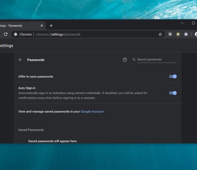Open the passwords help question-mark icon
The height and width of the screenshot is (170, 197).
point(125,60)
